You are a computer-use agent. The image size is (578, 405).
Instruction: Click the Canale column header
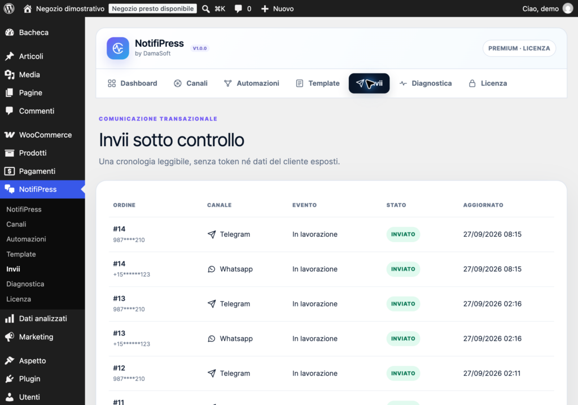220,205
